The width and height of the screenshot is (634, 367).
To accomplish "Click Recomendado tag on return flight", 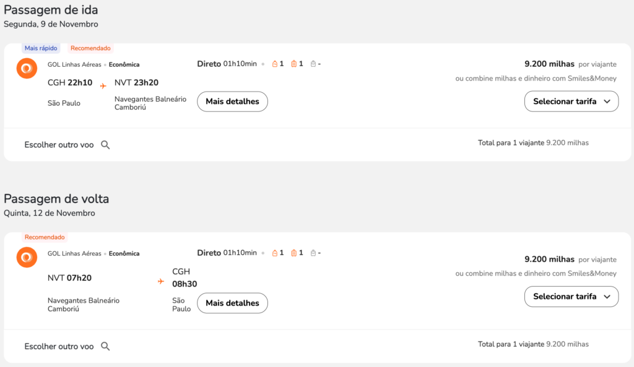I will (x=45, y=237).
